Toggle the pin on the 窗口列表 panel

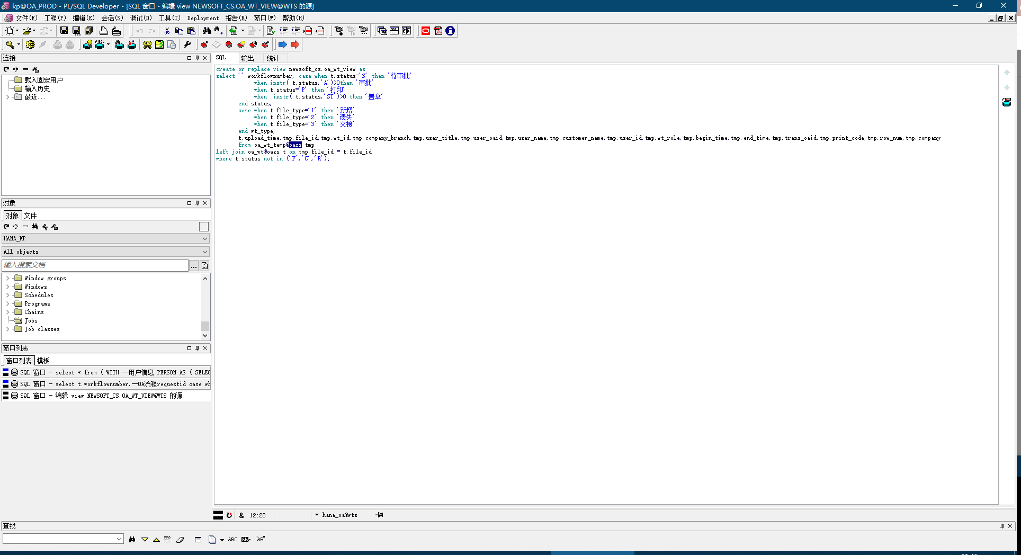(197, 348)
